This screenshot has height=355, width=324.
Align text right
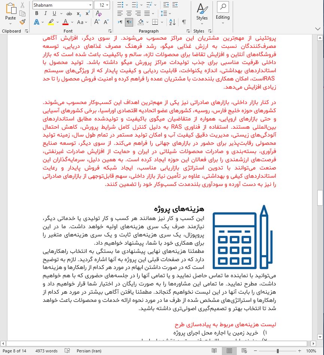[138, 13]
